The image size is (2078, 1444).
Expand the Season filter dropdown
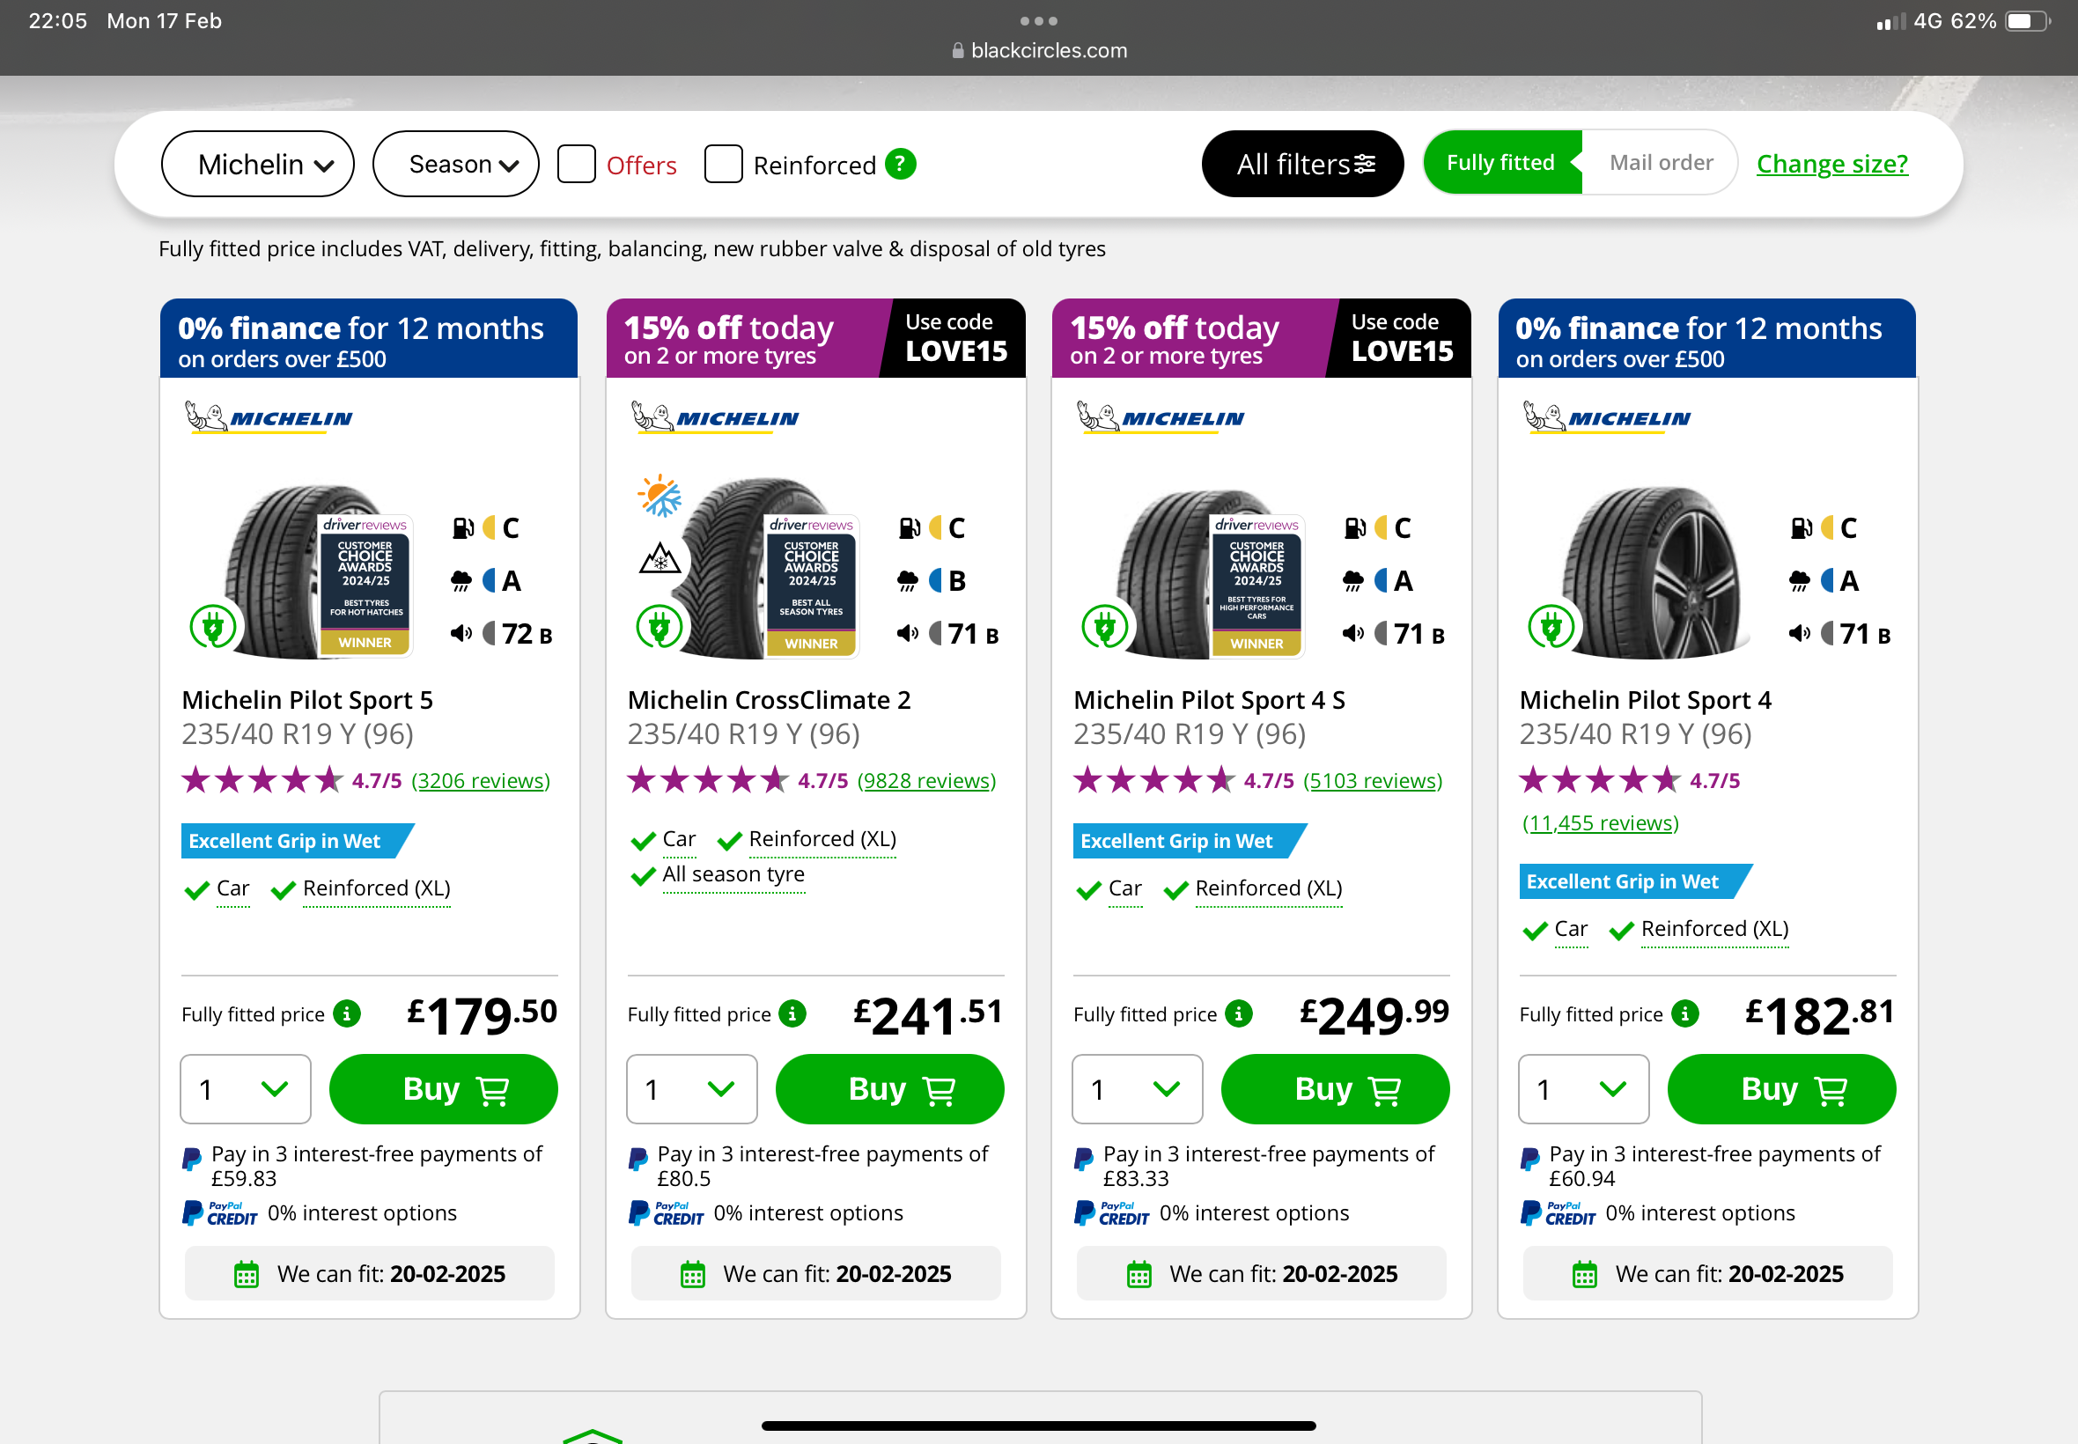[x=455, y=164]
